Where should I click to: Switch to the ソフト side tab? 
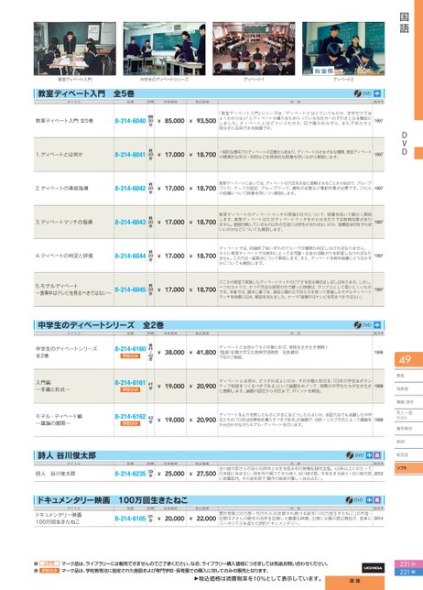click(408, 468)
